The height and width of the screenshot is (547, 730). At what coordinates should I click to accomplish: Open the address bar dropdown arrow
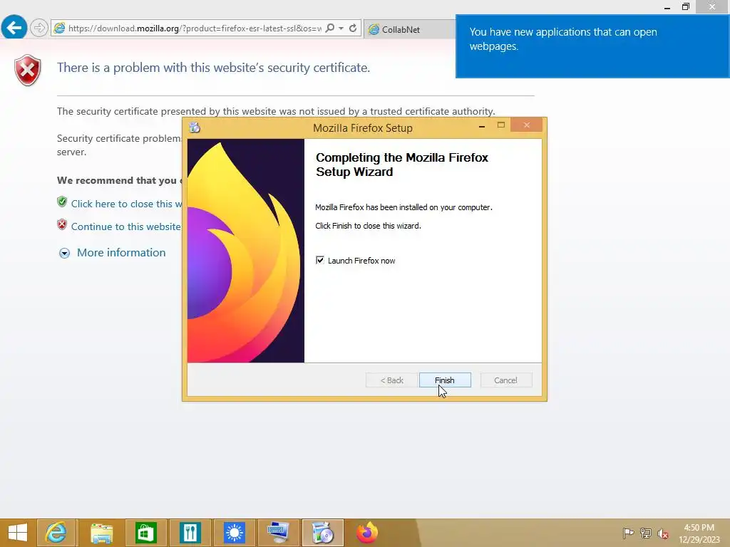[341, 28]
